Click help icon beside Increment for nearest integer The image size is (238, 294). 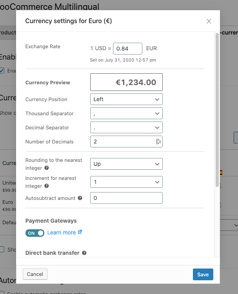47,186
